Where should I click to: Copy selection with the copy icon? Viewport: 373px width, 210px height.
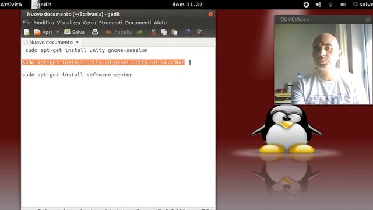pos(164,32)
